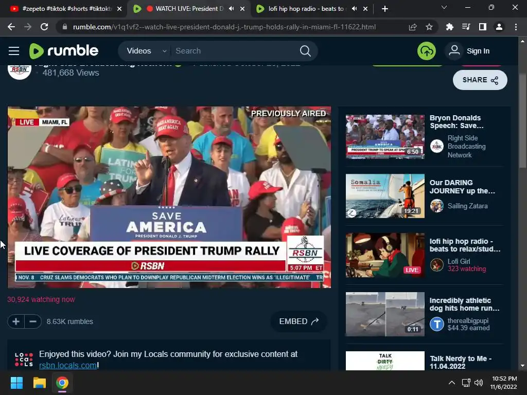Close the lofi hip hop radio tab

click(365, 9)
